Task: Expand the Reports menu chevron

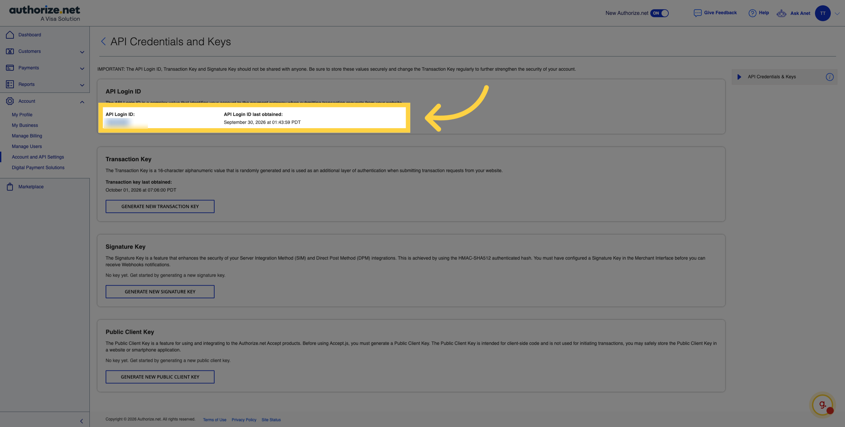Action: pyautogui.click(x=82, y=85)
